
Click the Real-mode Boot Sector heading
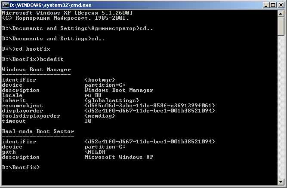pos(38,131)
